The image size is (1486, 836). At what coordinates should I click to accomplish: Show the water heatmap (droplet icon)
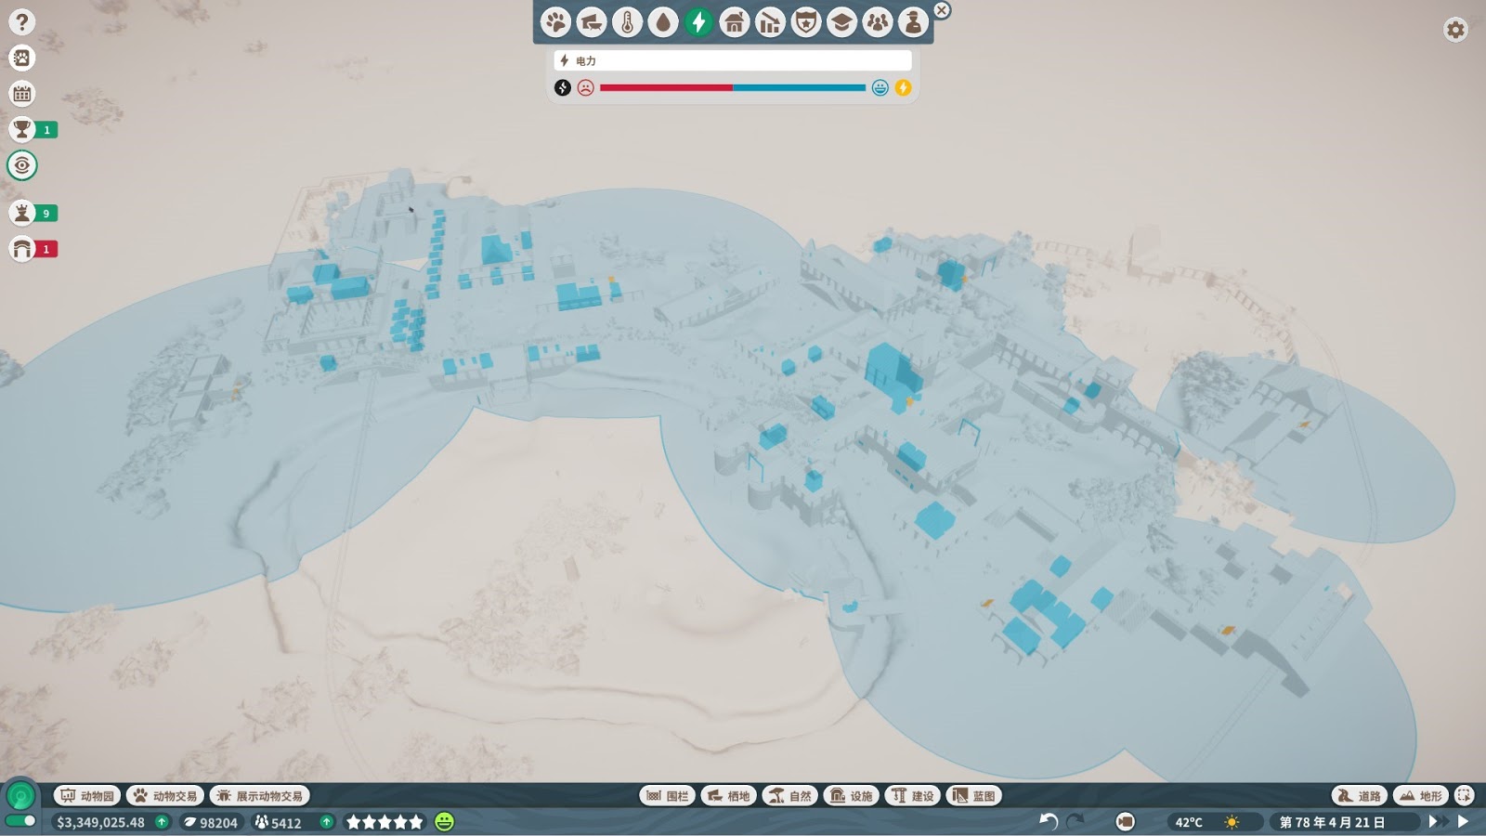pyautogui.click(x=662, y=22)
